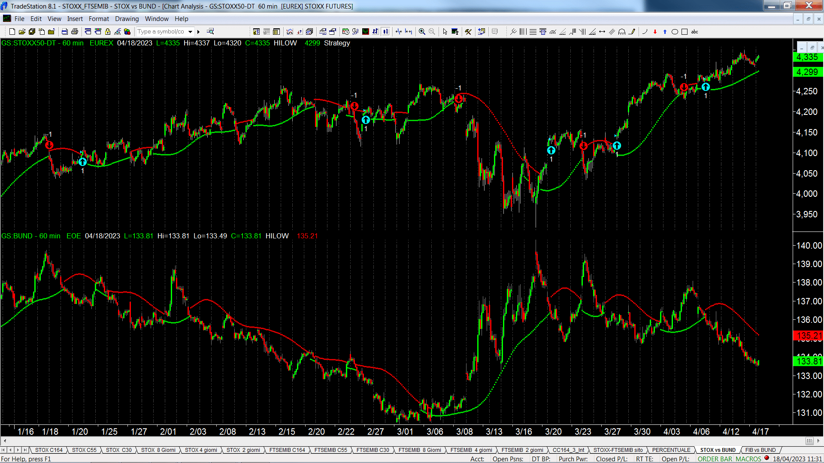This screenshot has width=824, height=463.
Task: Switch to the PERCENTUALE tab
Action: (x=671, y=450)
